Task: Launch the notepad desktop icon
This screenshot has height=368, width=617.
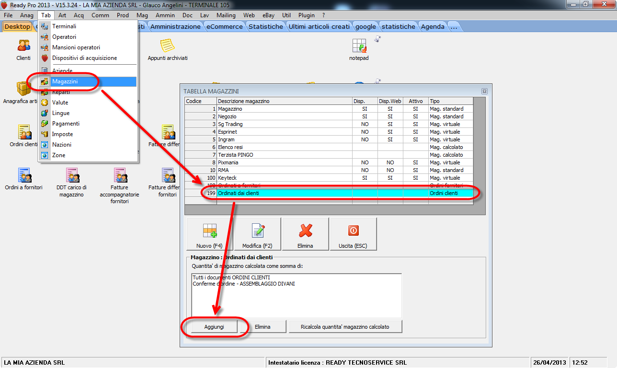Action: pos(359,50)
